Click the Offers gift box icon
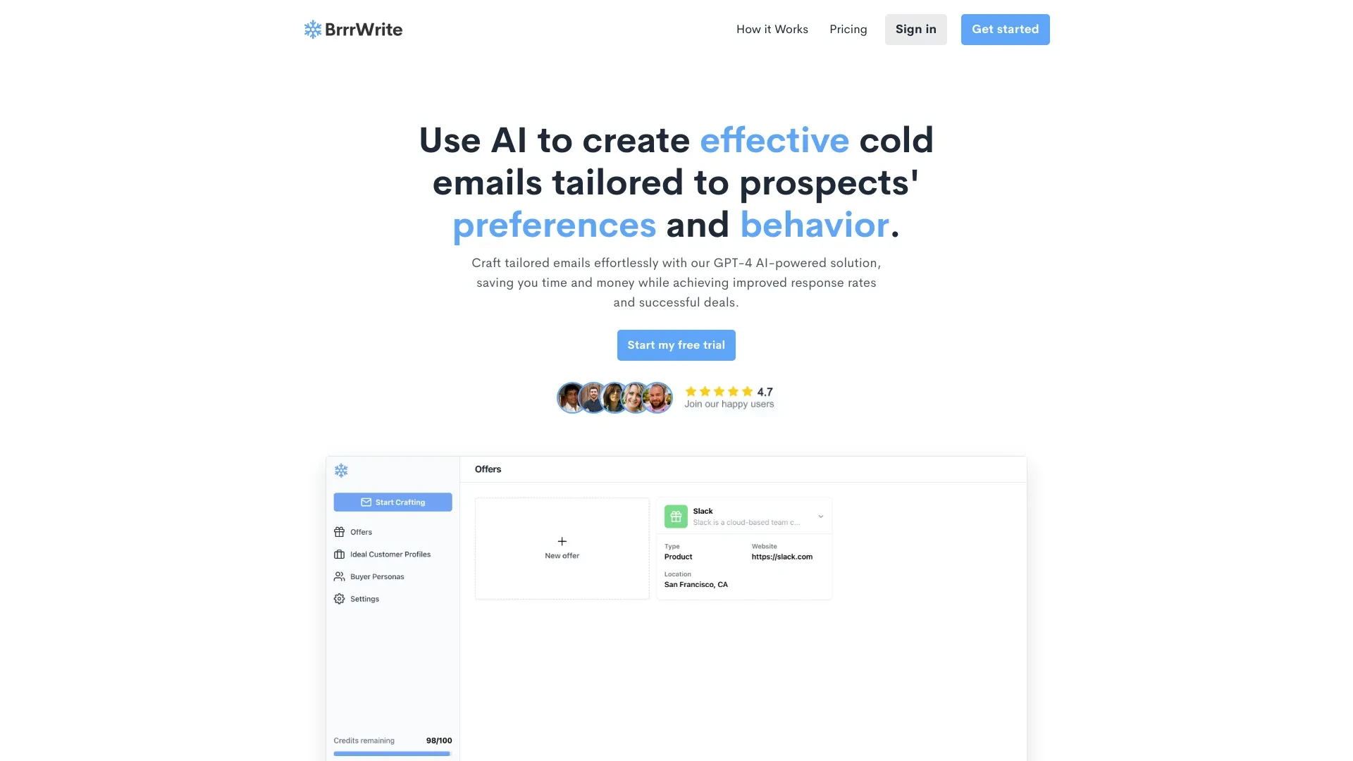The image size is (1353, 761). pos(339,531)
